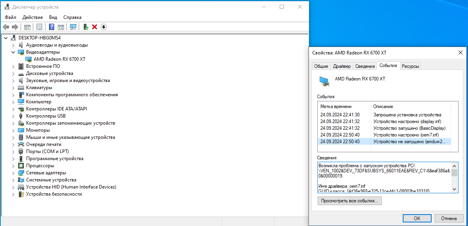Open the Файл menu

click(10, 17)
